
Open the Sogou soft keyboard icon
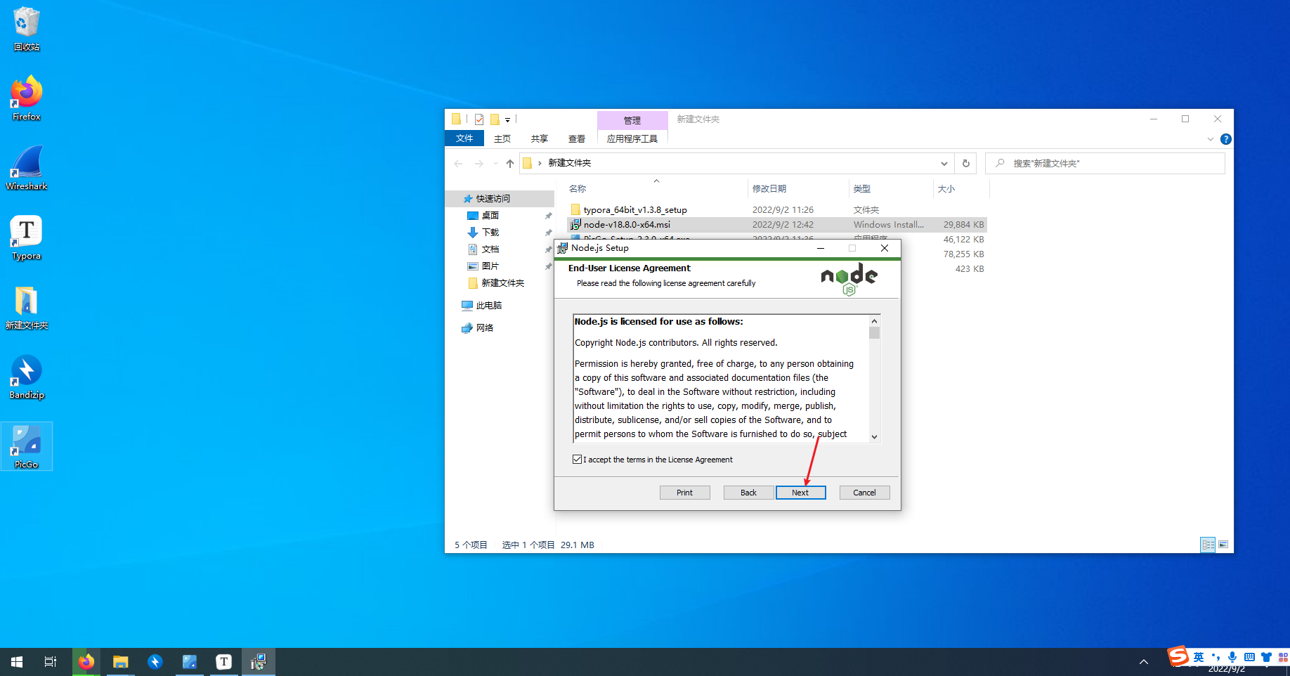tap(1249, 657)
